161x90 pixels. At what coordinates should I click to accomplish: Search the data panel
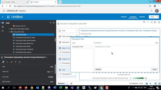pos(50,23)
